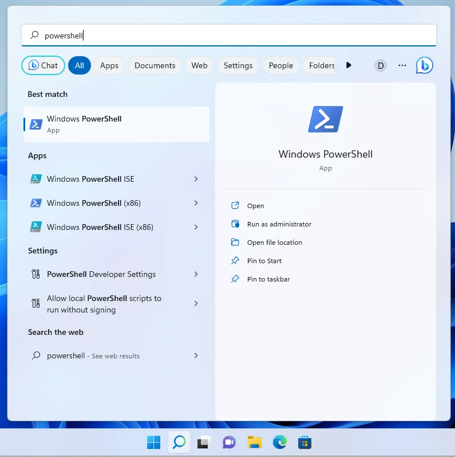Open the Teams Chat taskbar icon
This screenshot has width=455, height=457.
229,442
